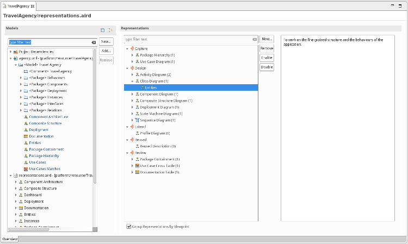Click the Package Behaviours folder icon
The width and height of the screenshot is (408, 244).
click(26, 78)
